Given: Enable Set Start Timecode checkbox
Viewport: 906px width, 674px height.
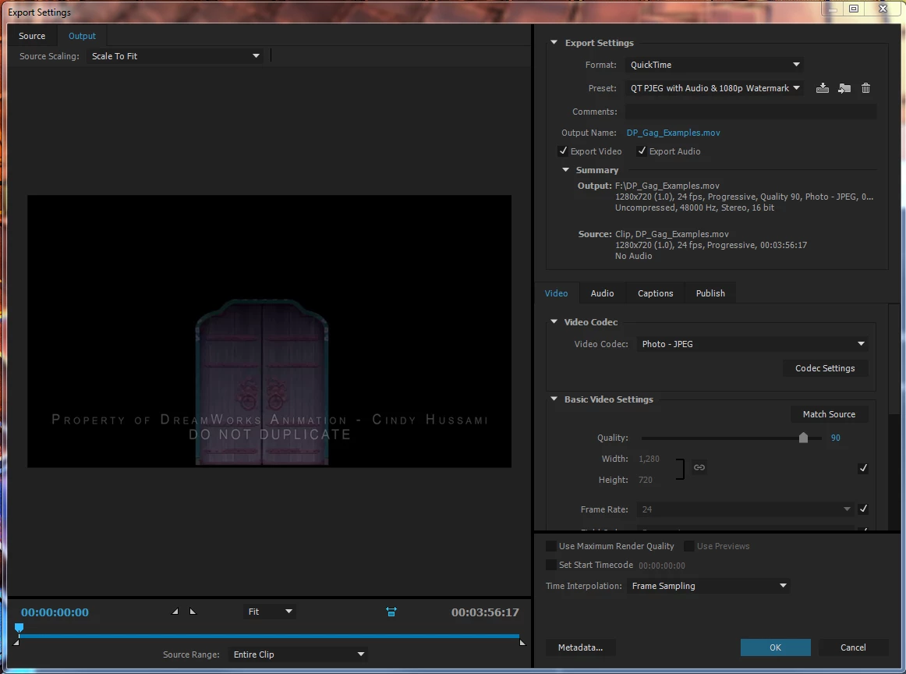Looking at the screenshot, I should tap(551, 565).
